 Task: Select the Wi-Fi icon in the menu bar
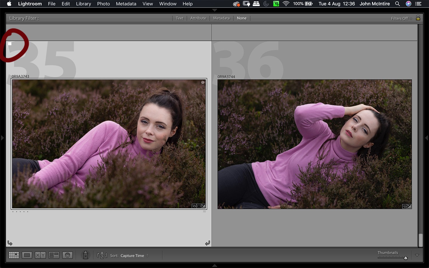pyautogui.click(x=286, y=4)
